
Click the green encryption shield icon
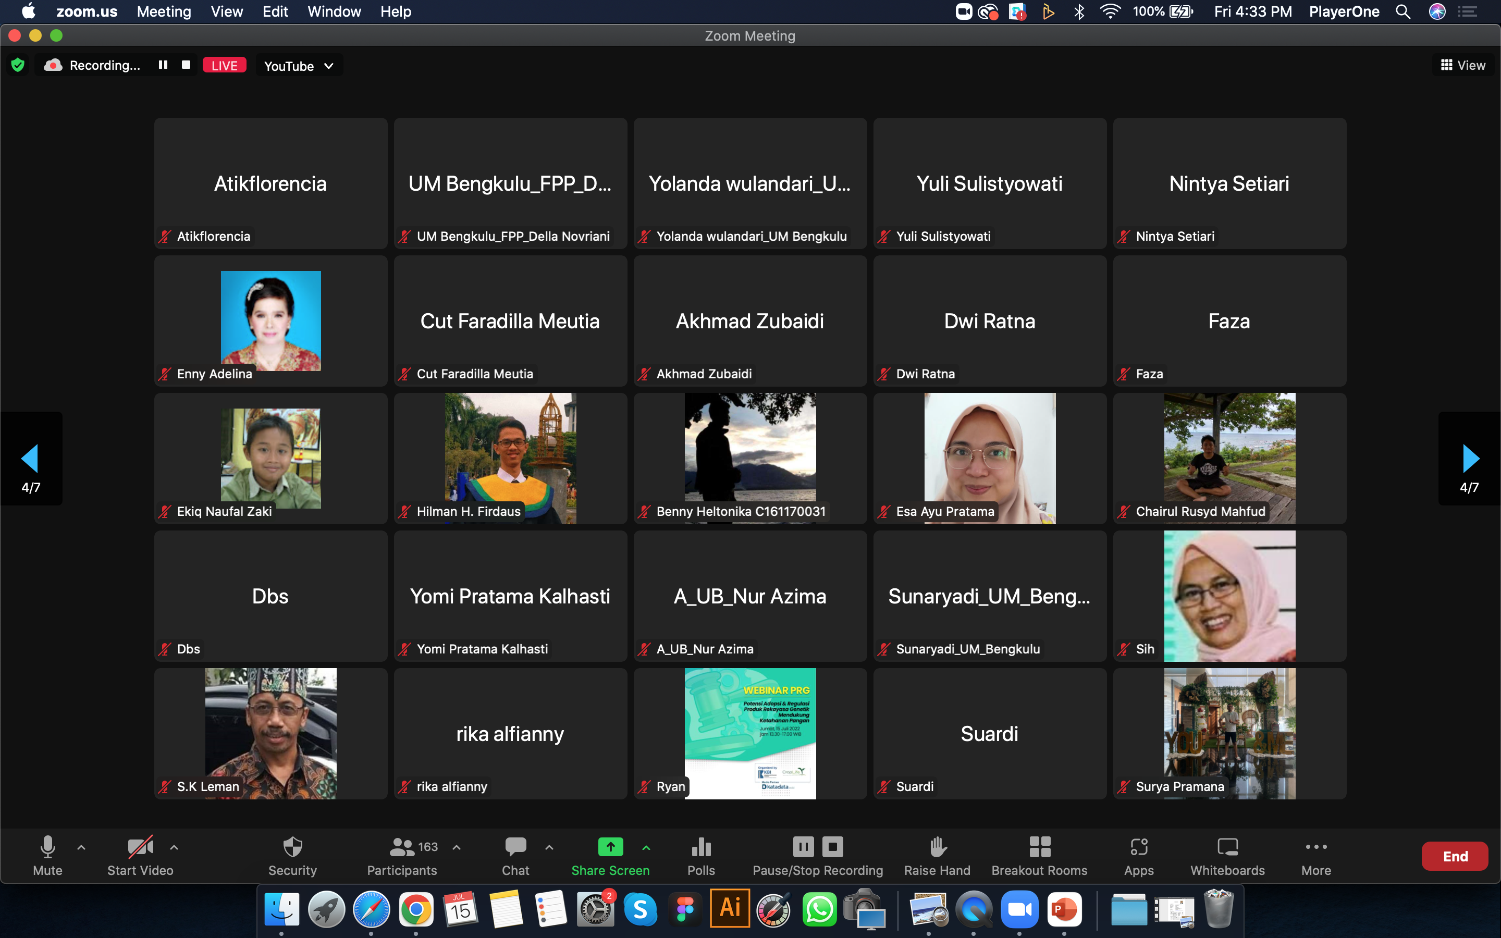pyautogui.click(x=18, y=65)
